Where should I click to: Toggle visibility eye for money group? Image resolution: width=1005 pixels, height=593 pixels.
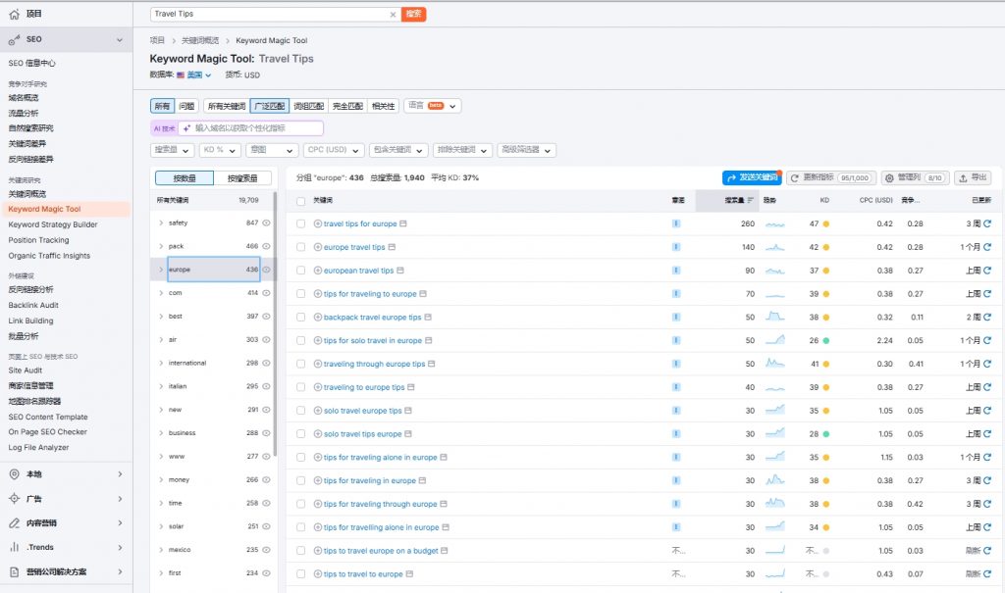(x=266, y=479)
